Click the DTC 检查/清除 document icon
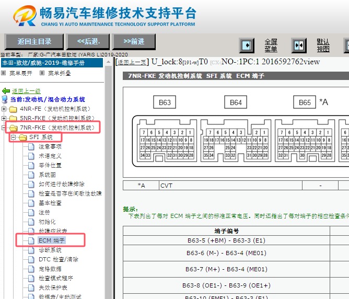Viewport: 349px width, 299px height. click(x=31, y=259)
